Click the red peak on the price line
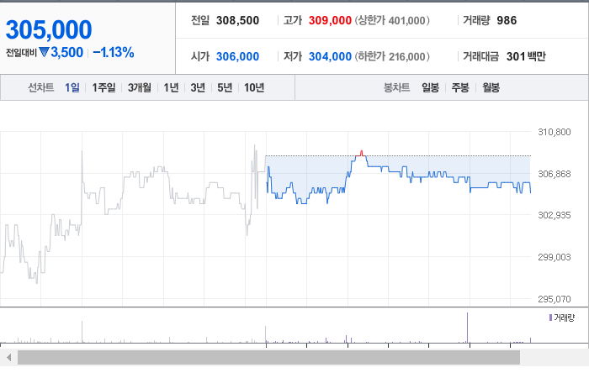 coord(361,153)
